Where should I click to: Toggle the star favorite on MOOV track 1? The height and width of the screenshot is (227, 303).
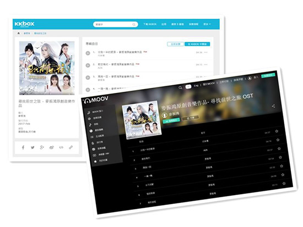point(279,149)
